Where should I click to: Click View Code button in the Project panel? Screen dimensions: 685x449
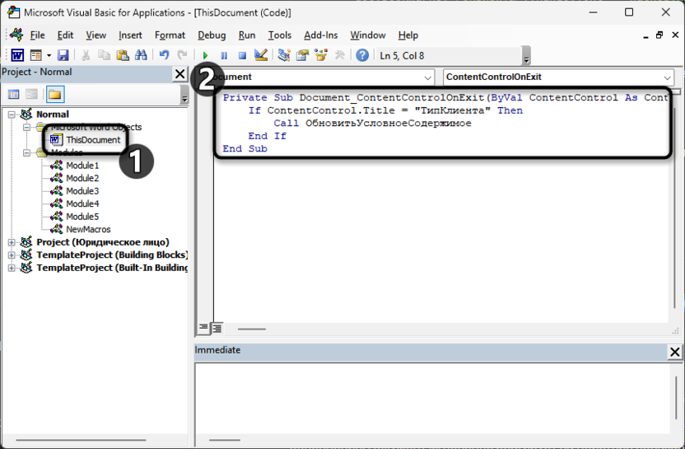[14, 95]
